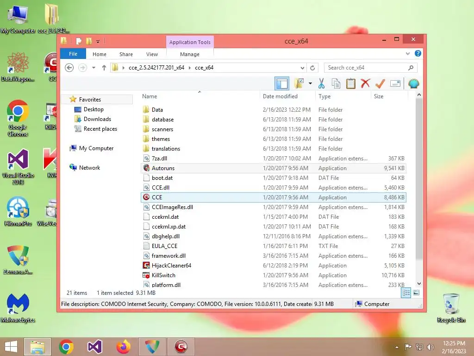The width and height of the screenshot is (474, 356).
Task: Refresh the cce_x64 folder
Action: (312, 68)
